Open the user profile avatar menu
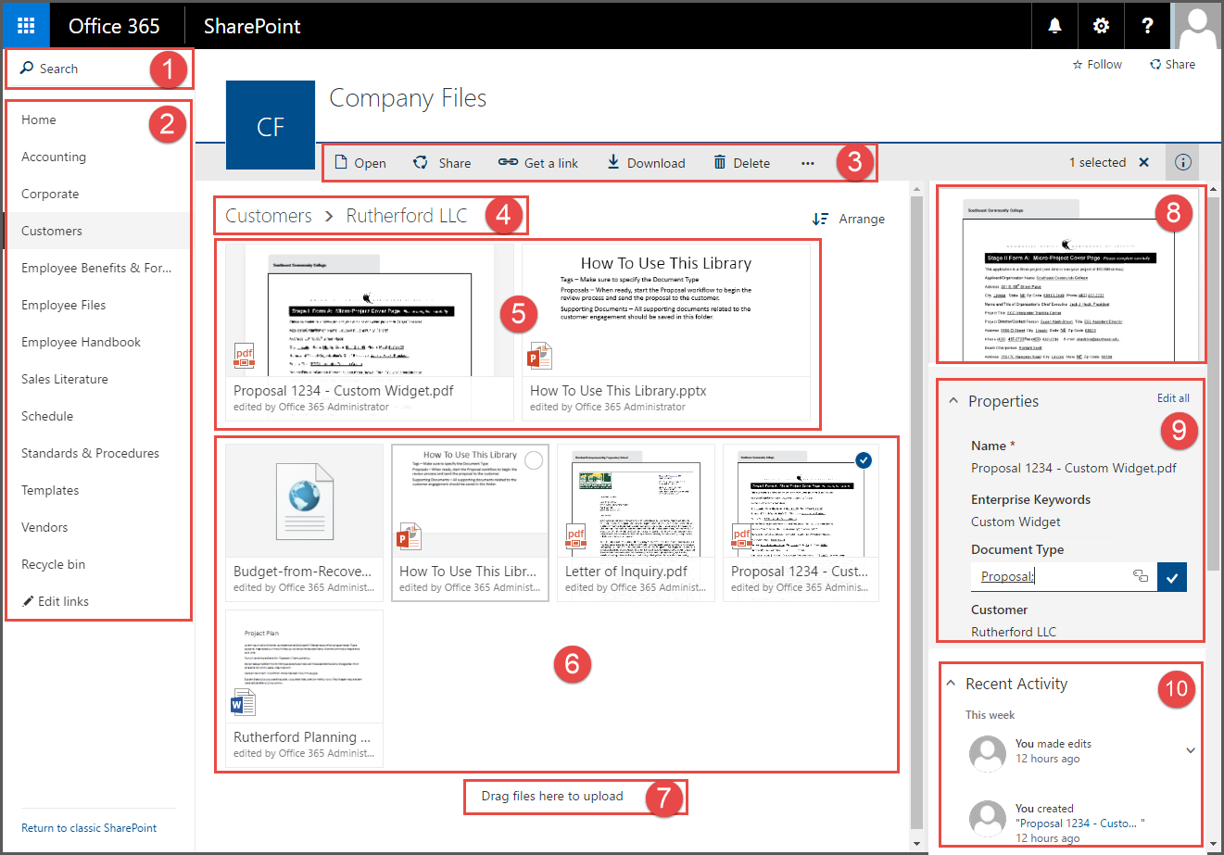 1197,26
